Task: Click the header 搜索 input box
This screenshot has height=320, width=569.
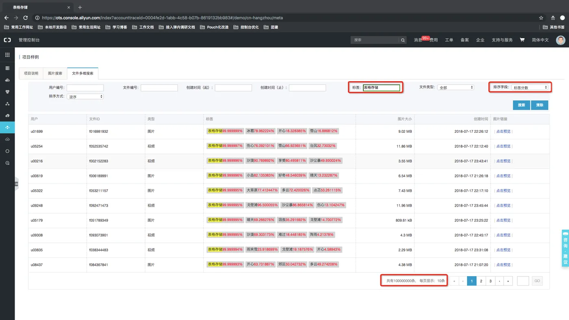Action: tap(375, 40)
